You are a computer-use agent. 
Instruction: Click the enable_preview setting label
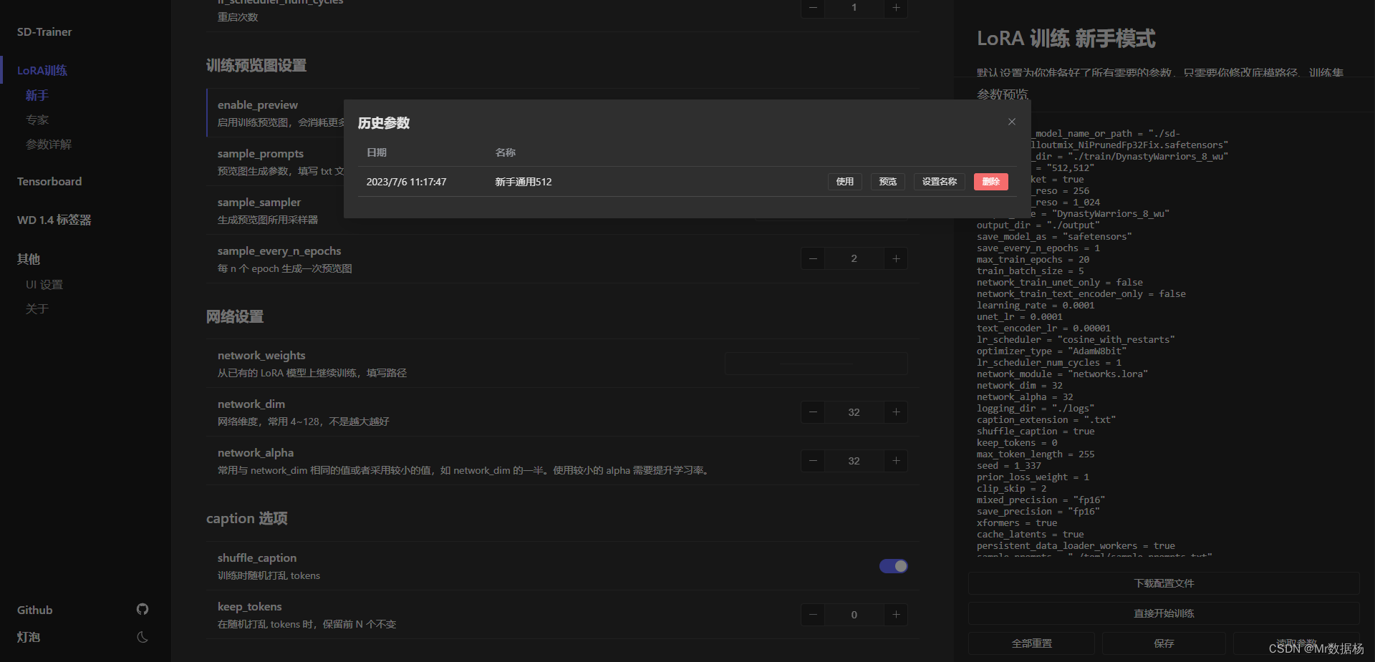pos(258,104)
